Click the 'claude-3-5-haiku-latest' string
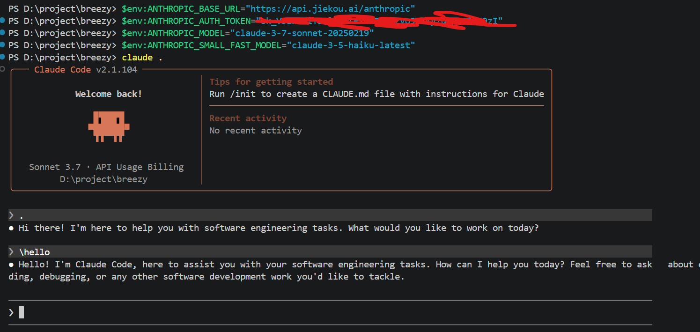The width and height of the screenshot is (700, 332). pyautogui.click(x=351, y=45)
